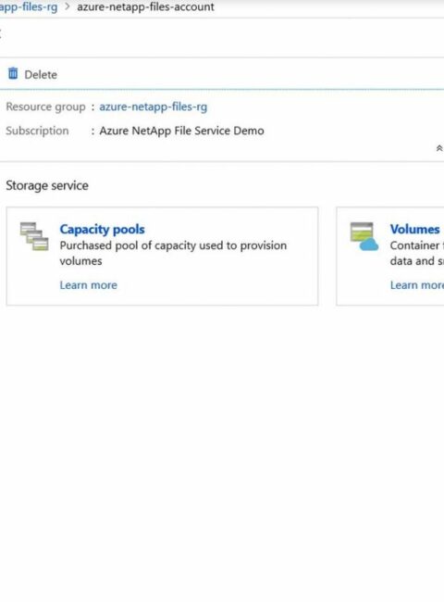This screenshot has width=444, height=602.
Task: Click the Resource group field label
Action: pos(45,107)
